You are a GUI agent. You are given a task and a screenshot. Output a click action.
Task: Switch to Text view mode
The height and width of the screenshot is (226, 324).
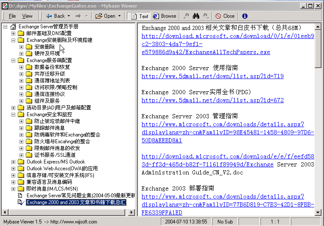pyautogui.click(x=139, y=16)
